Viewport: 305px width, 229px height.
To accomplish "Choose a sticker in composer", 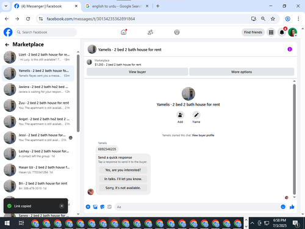I will (x=102, y=207).
